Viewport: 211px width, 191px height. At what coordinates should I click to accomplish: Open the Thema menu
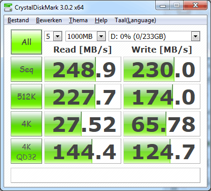coord(78,20)
